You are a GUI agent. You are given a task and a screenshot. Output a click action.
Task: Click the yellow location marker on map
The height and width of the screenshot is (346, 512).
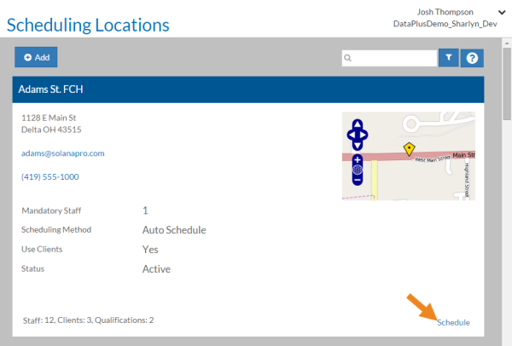409,148
